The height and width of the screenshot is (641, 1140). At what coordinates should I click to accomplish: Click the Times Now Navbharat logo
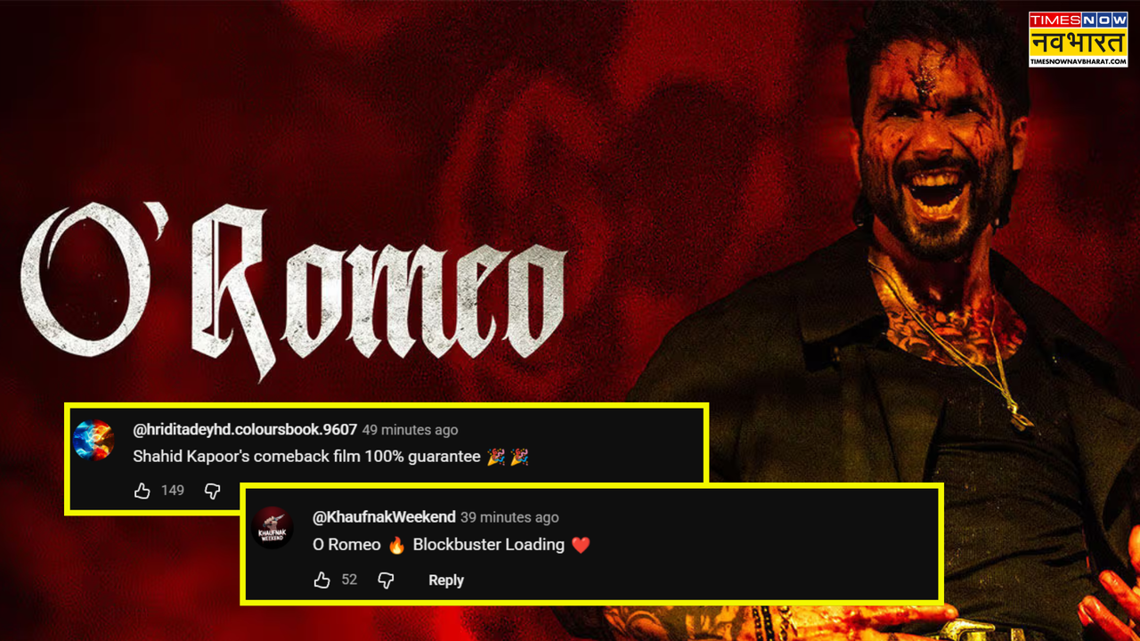pos(1078,39)
